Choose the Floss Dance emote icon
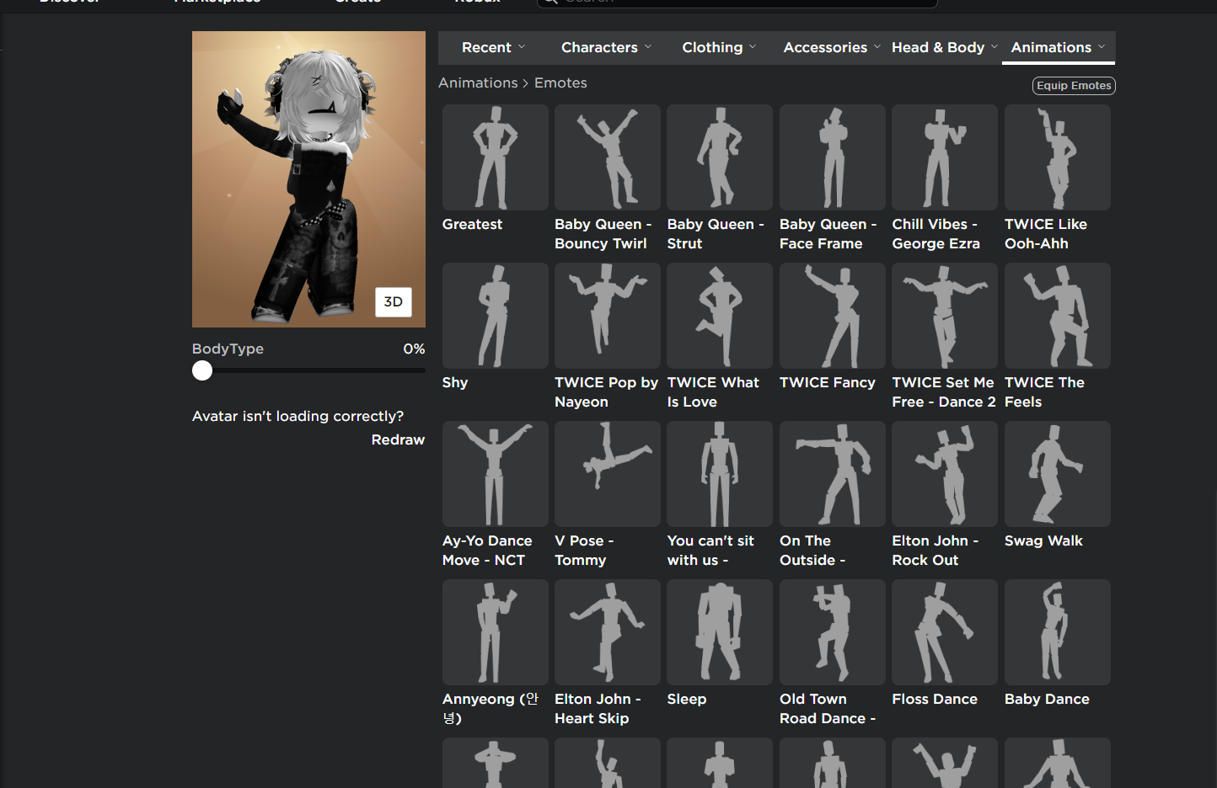The height and width of the screenshot is (788, 1217). (x=944, y=632)
